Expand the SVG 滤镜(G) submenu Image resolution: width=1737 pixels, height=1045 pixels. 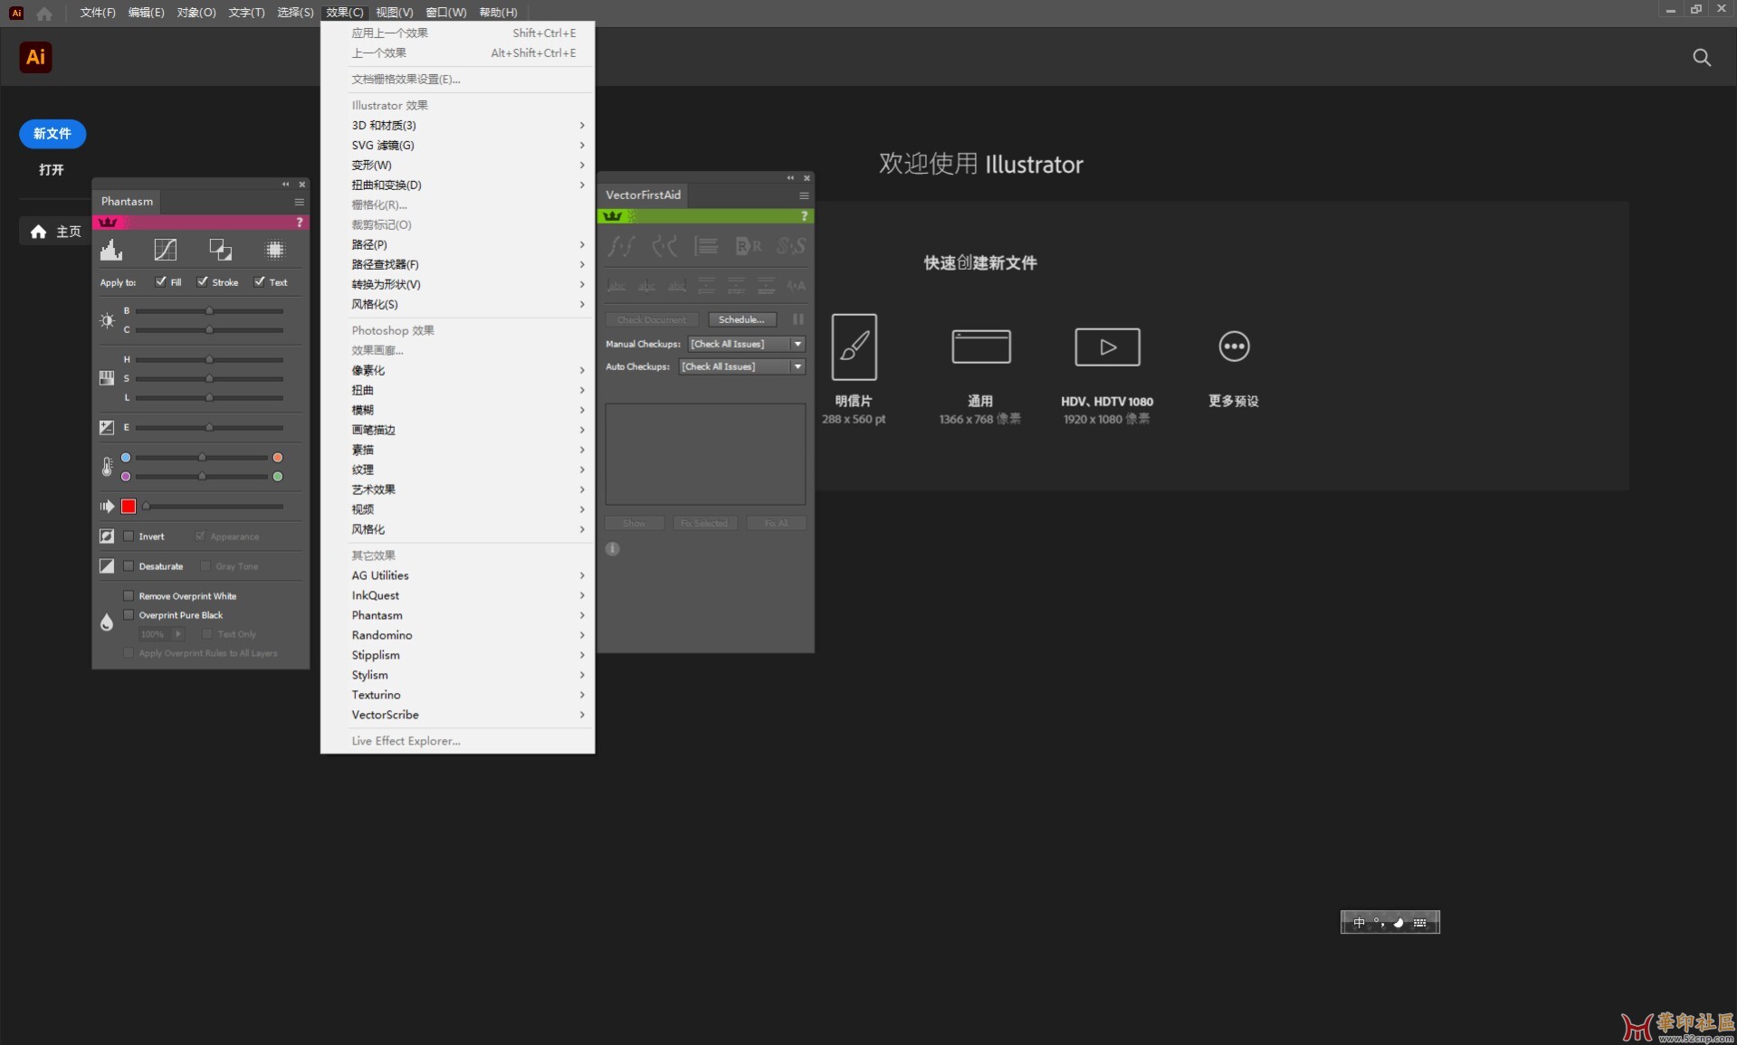458,146
